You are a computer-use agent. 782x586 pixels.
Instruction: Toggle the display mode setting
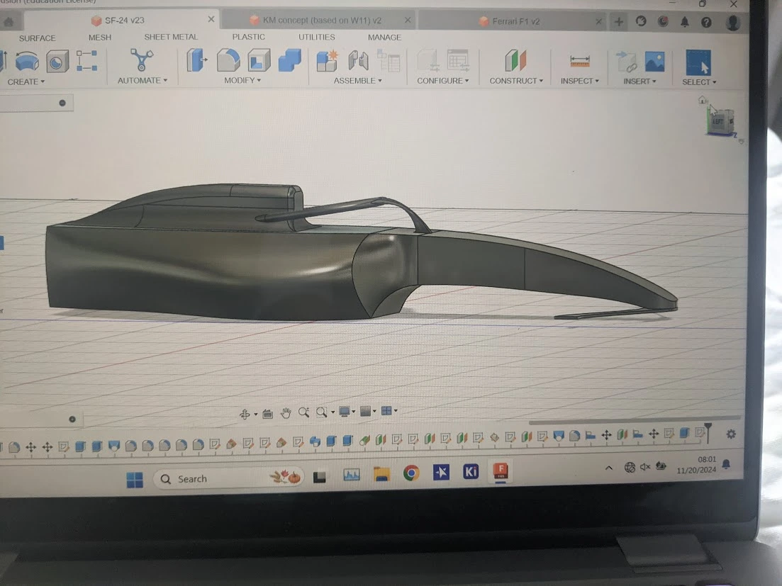[x=342, y=412]
